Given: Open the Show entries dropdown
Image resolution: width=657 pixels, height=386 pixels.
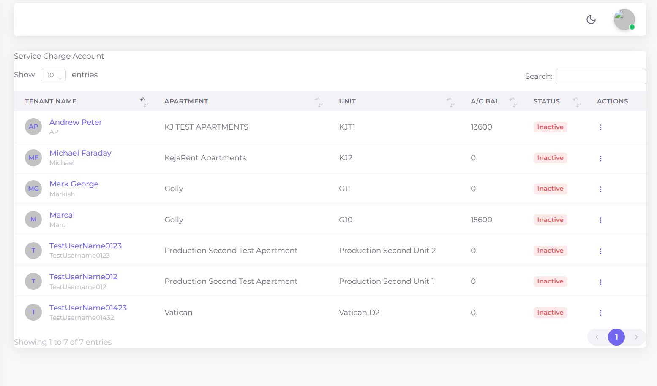Looking at the screenshot, I should (x=53, y=75).
